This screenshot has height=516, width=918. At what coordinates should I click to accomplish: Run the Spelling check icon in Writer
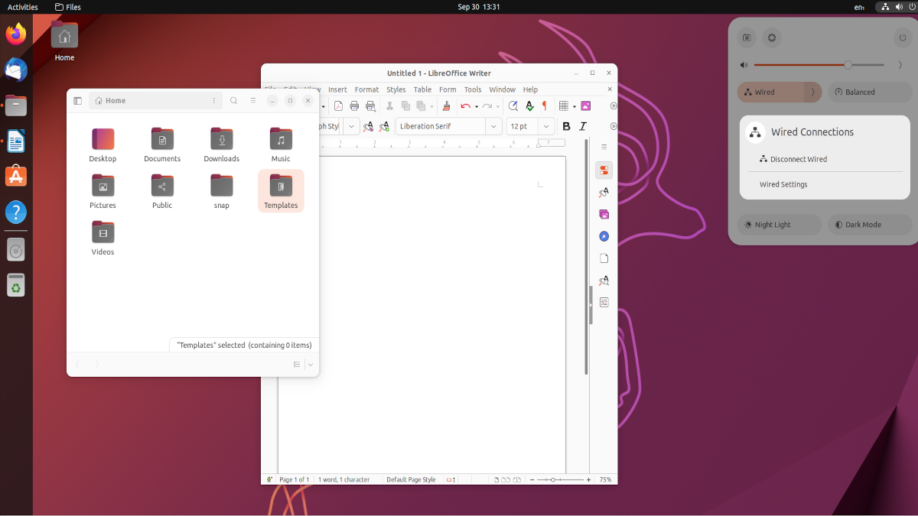[x=529, y=106]
